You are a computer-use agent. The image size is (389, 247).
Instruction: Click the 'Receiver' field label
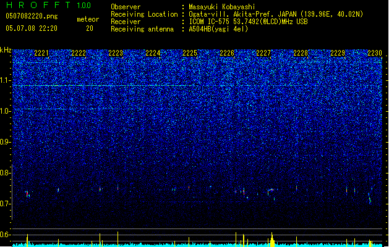click(126, 22)
